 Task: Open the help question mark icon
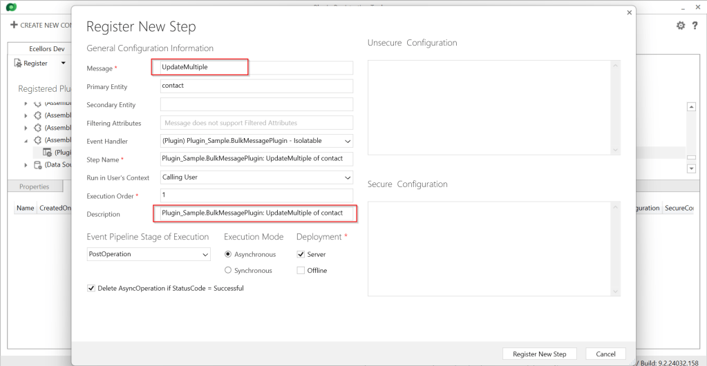click(x=695, y=26)
